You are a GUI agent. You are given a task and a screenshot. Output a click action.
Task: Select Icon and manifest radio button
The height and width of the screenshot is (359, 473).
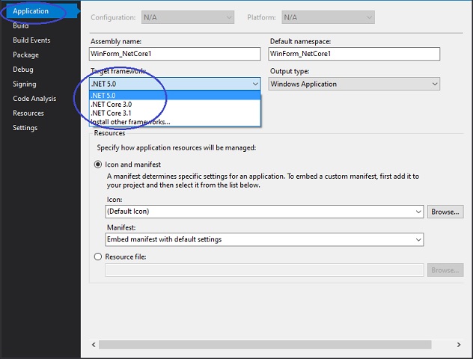[x=98, y=165]
